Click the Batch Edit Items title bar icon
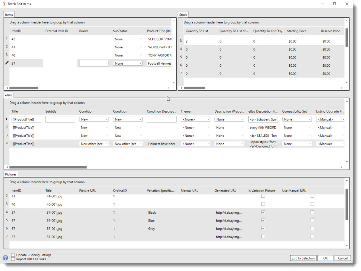361x271 pixels. pyautogui.click(x=4, y=4)
